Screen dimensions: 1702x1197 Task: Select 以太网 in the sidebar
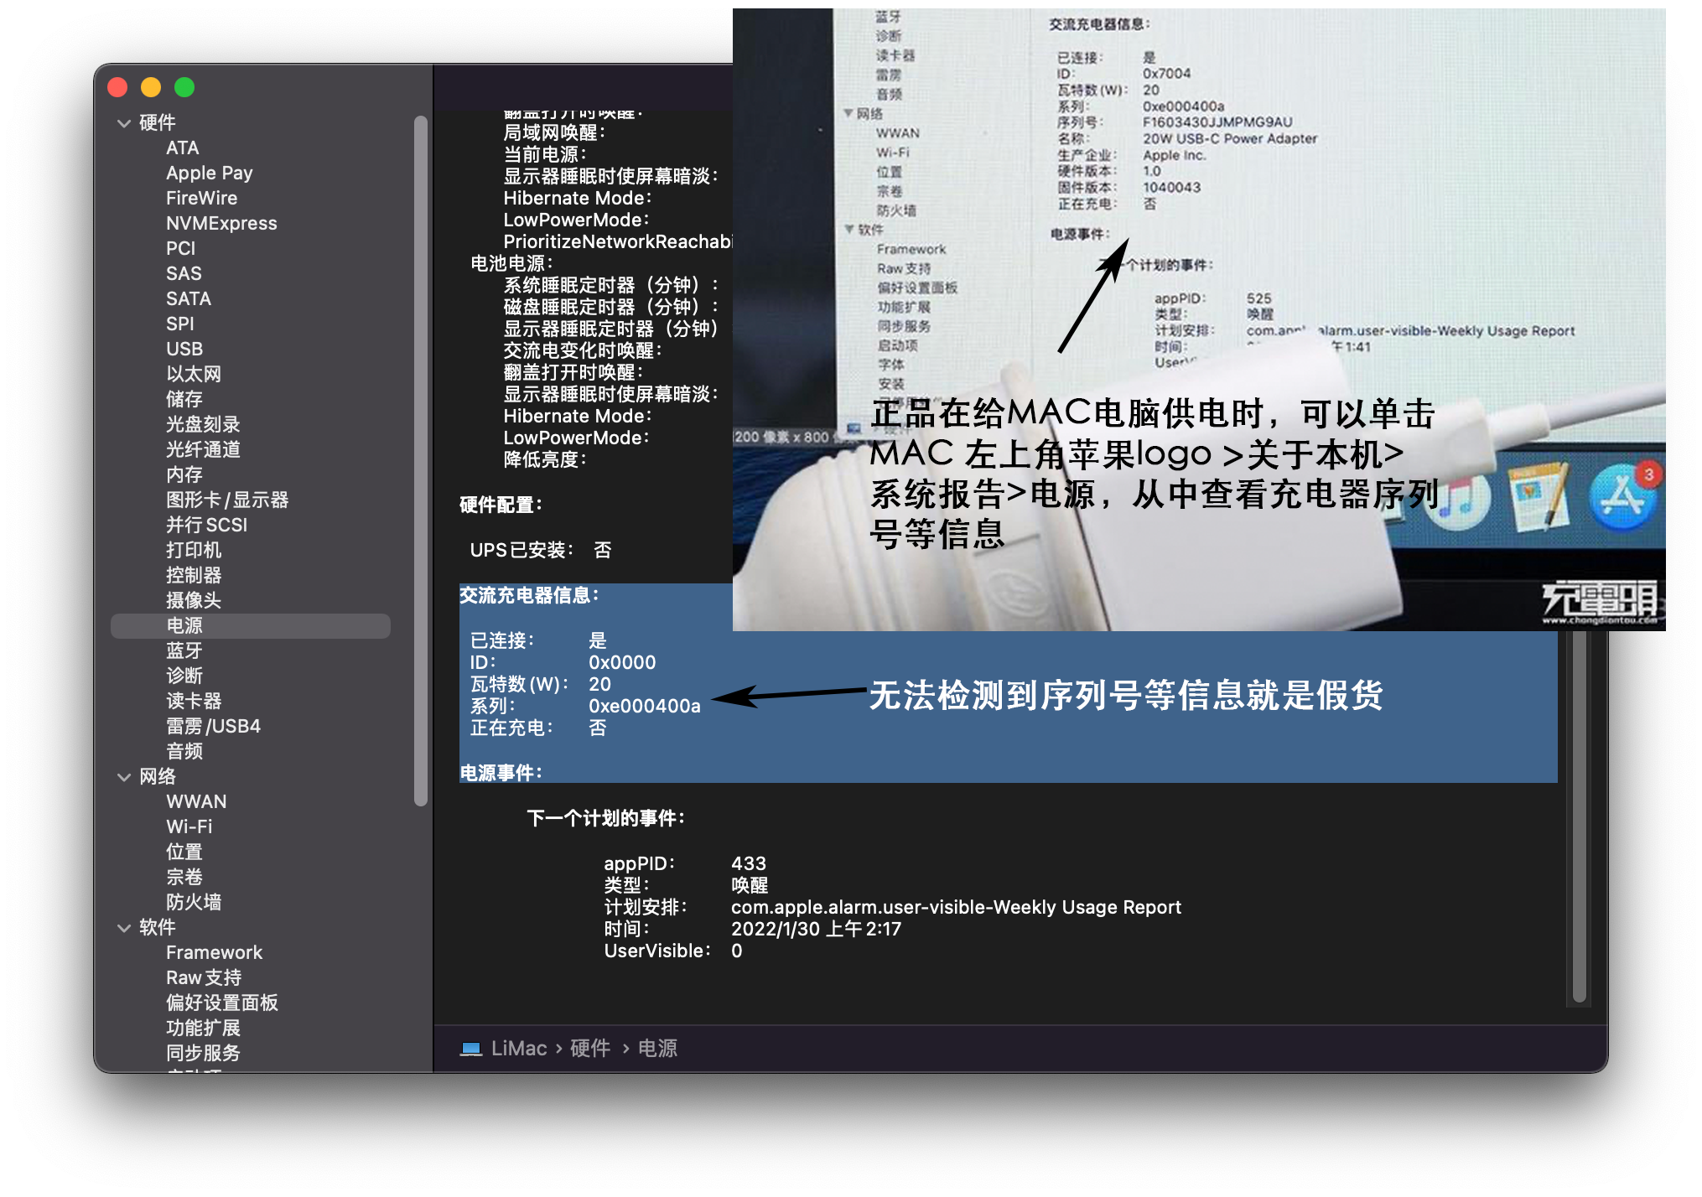(194, 375)
